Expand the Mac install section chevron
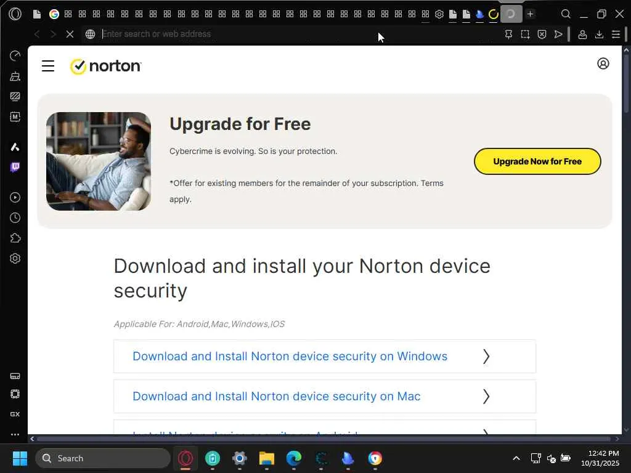The height and width of the screenshot is (473, 631). tap(486, 396)
